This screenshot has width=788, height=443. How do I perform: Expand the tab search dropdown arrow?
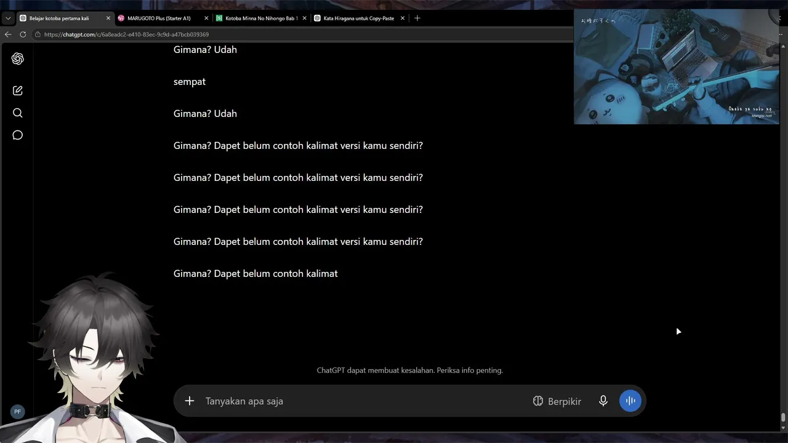[8, 18]
